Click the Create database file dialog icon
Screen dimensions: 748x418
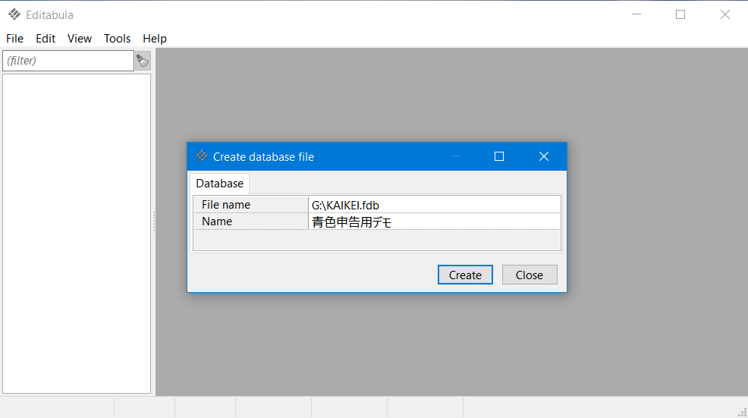(x=202, y=156)
